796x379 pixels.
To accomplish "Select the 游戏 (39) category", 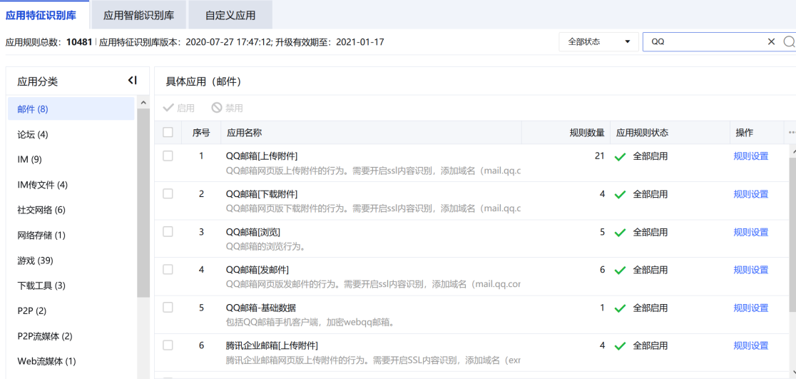I will coord(35,261).
